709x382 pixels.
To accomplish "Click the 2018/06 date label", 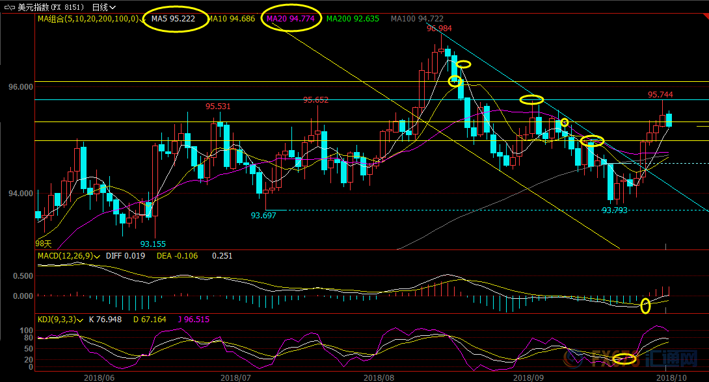I will [x=99, y=377].
